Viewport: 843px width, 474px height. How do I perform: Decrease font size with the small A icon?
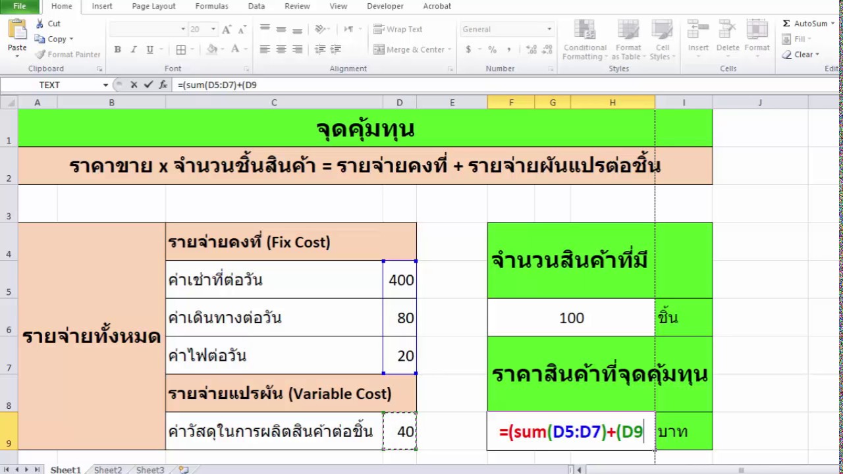coord(242,30)
